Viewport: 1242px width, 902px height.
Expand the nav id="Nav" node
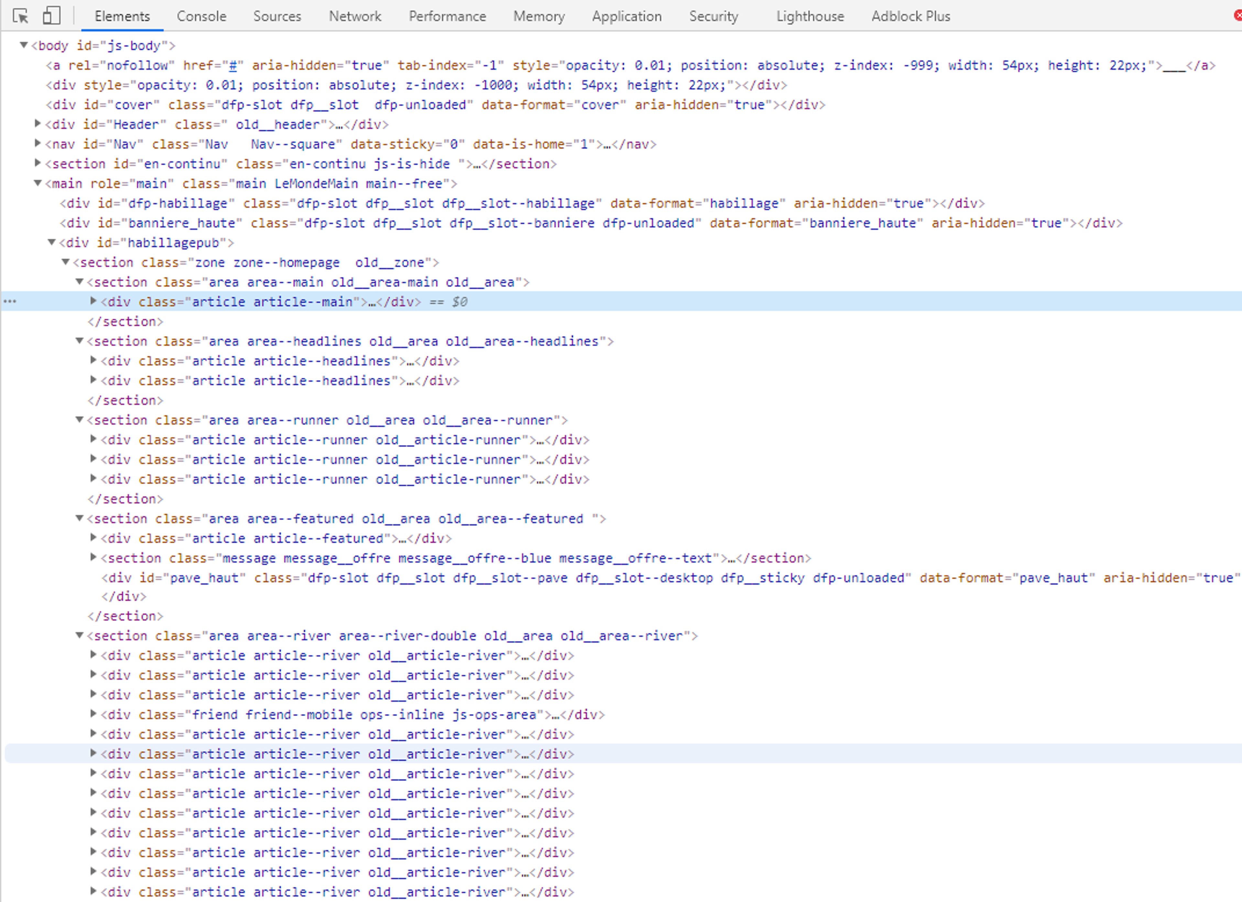pos(37,144)
